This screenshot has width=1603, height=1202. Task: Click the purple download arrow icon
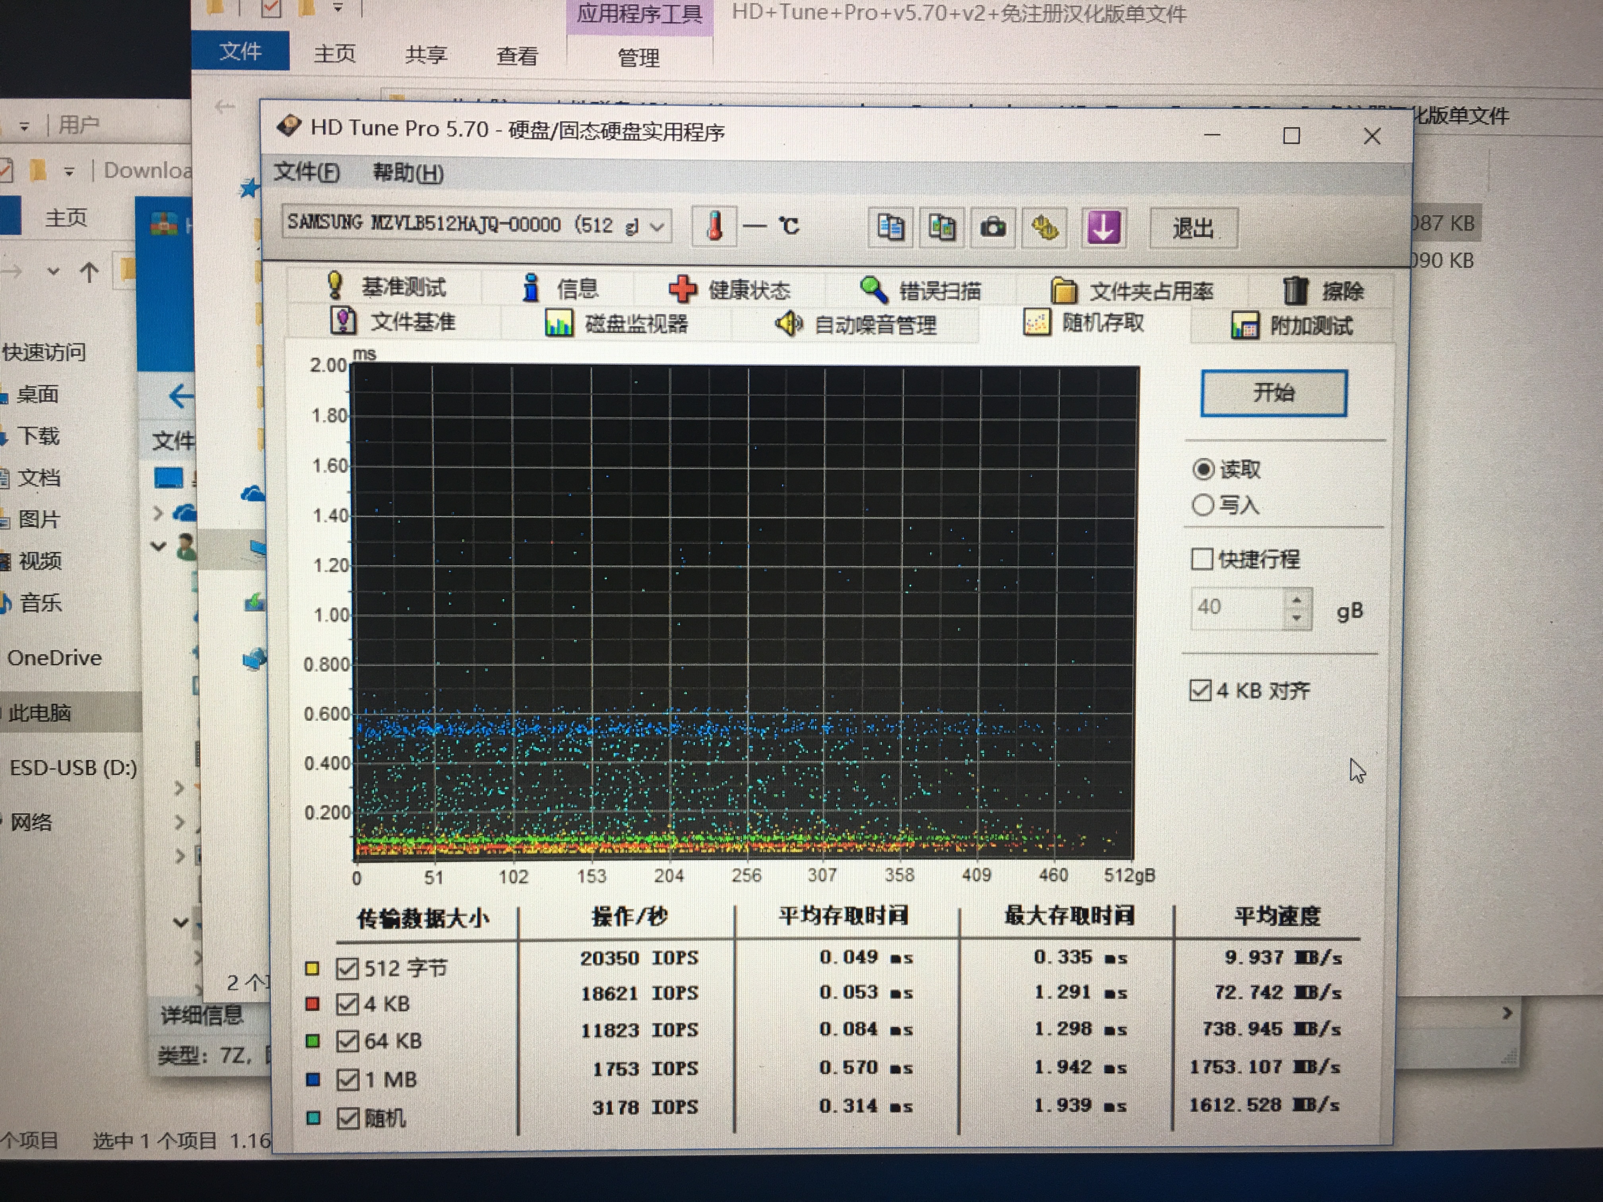(1103, 228)
